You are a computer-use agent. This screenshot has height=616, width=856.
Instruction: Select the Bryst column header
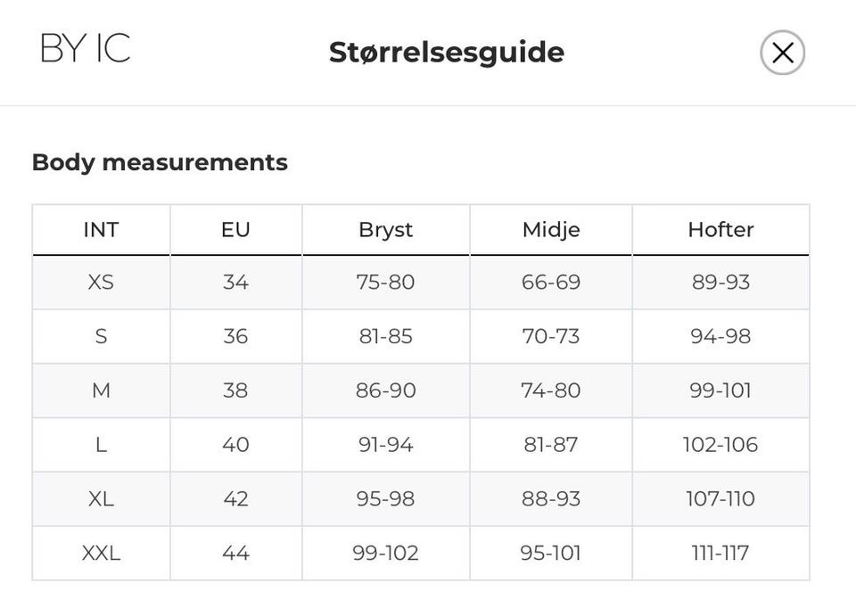coord(385,229)
